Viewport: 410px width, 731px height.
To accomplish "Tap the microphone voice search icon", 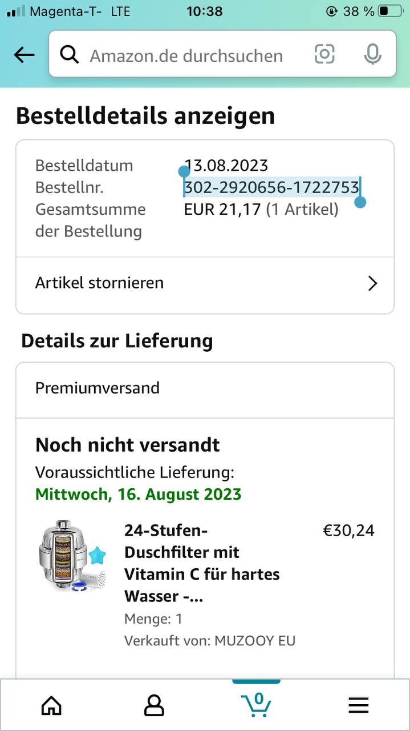I will tap(372, 54).
